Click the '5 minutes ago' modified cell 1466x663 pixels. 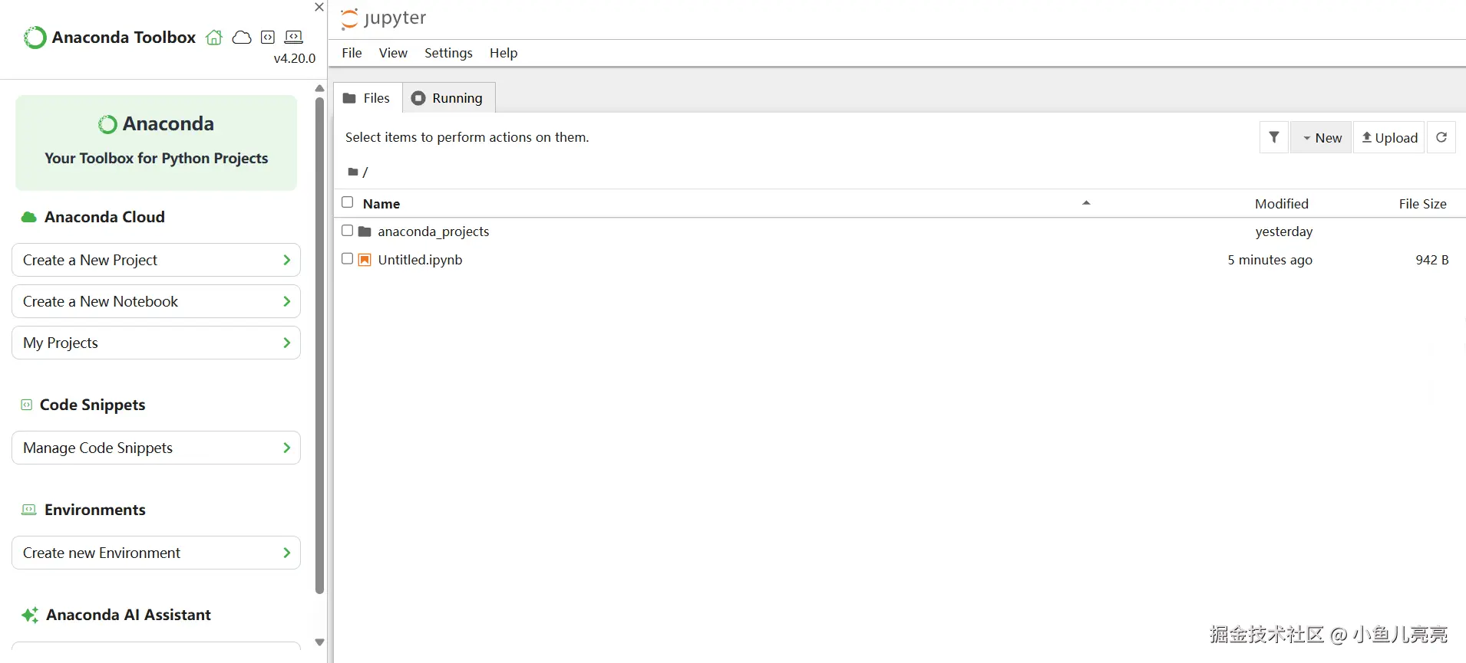click(x=1270, y=260)
